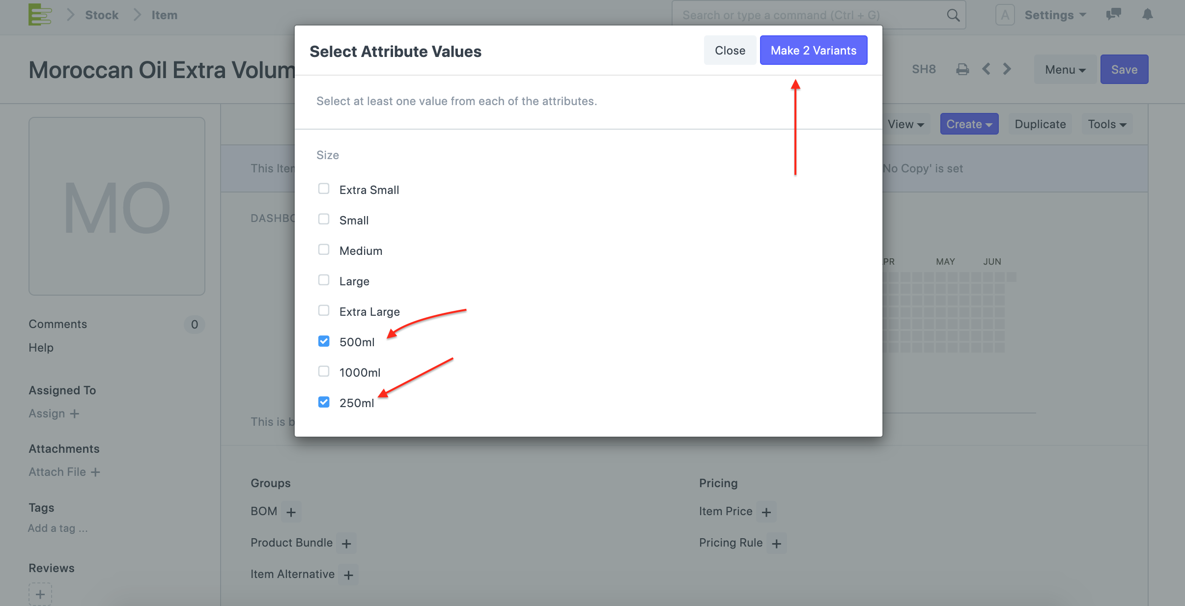Image resolution: width=1185 pixels, height=606 pixels.
Task: Add a new BOM plus icon
Action: 291,512
